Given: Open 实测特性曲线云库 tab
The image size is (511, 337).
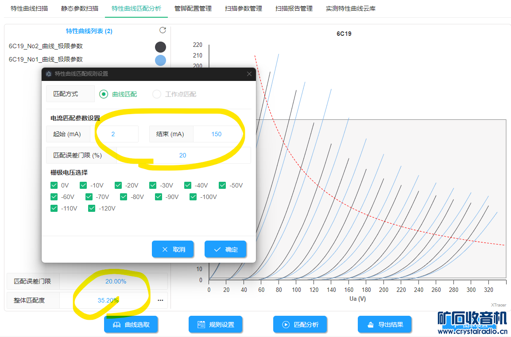Looking at the screenshot, I should [351, 8].
